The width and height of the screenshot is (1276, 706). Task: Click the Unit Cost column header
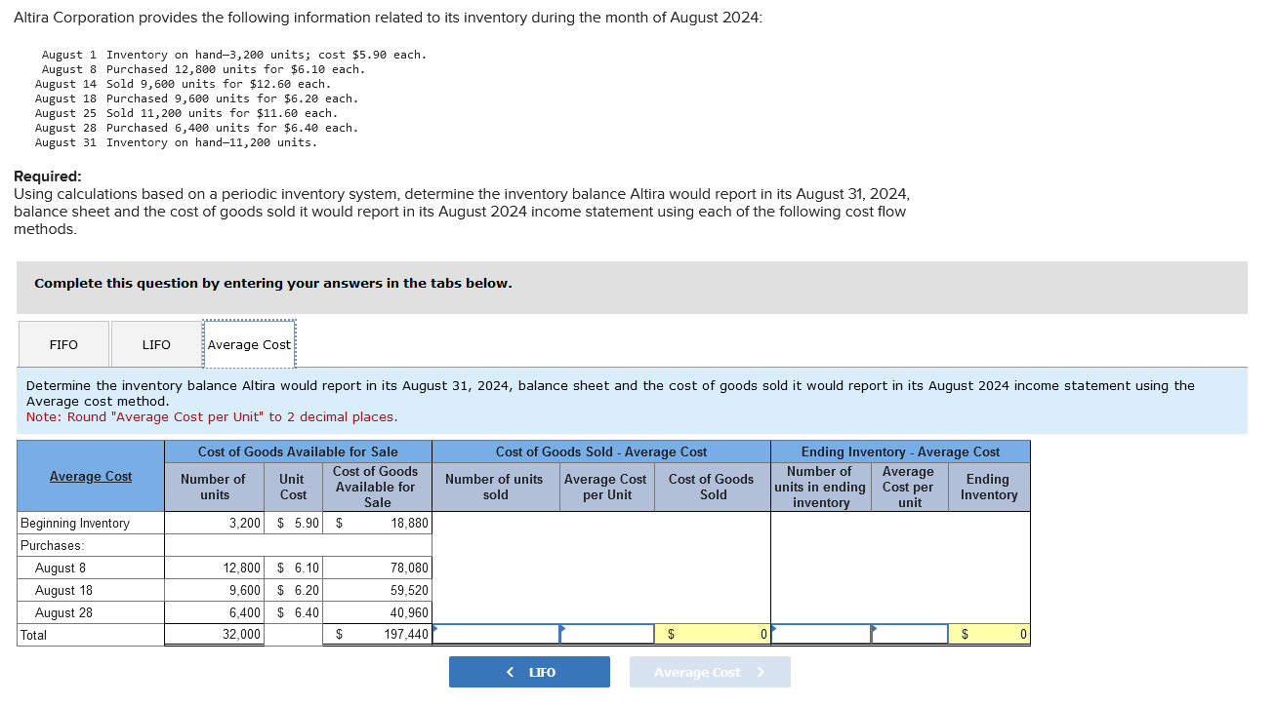(x=293, y=487)
